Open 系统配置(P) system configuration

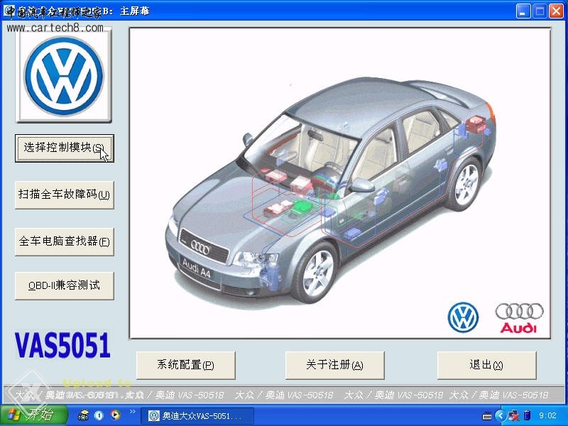coord(186,365)
